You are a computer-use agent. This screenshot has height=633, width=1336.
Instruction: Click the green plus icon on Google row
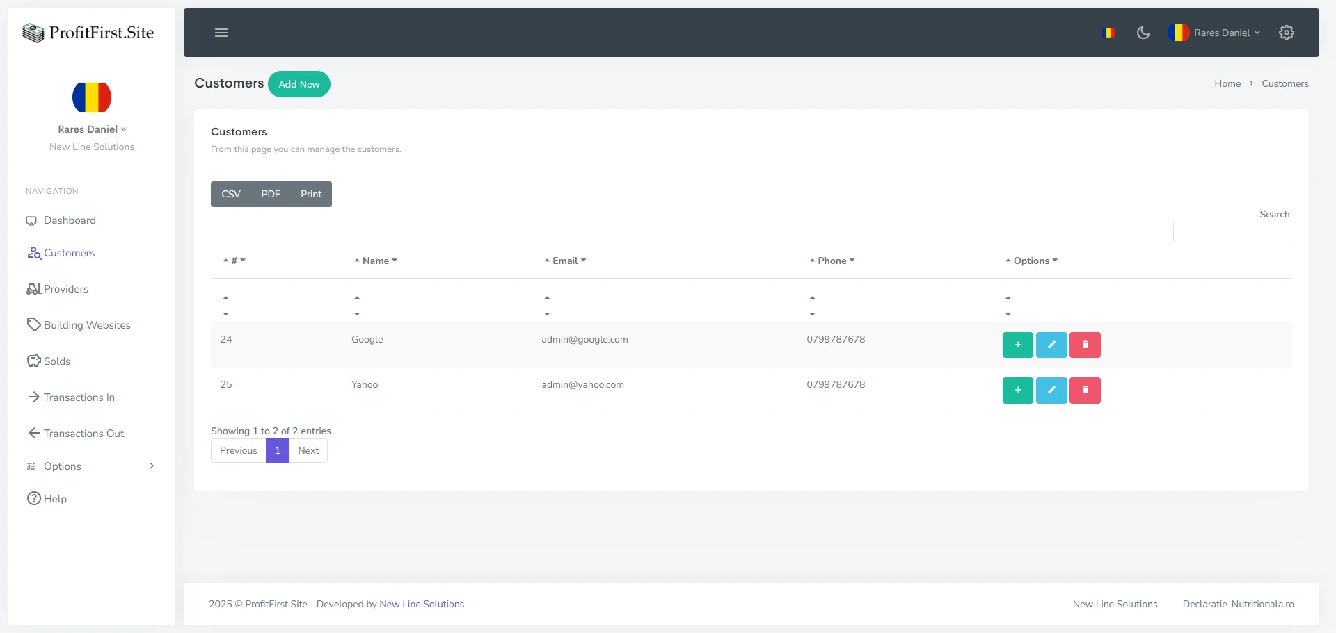pyautogui.click(x=1017, y=345)
